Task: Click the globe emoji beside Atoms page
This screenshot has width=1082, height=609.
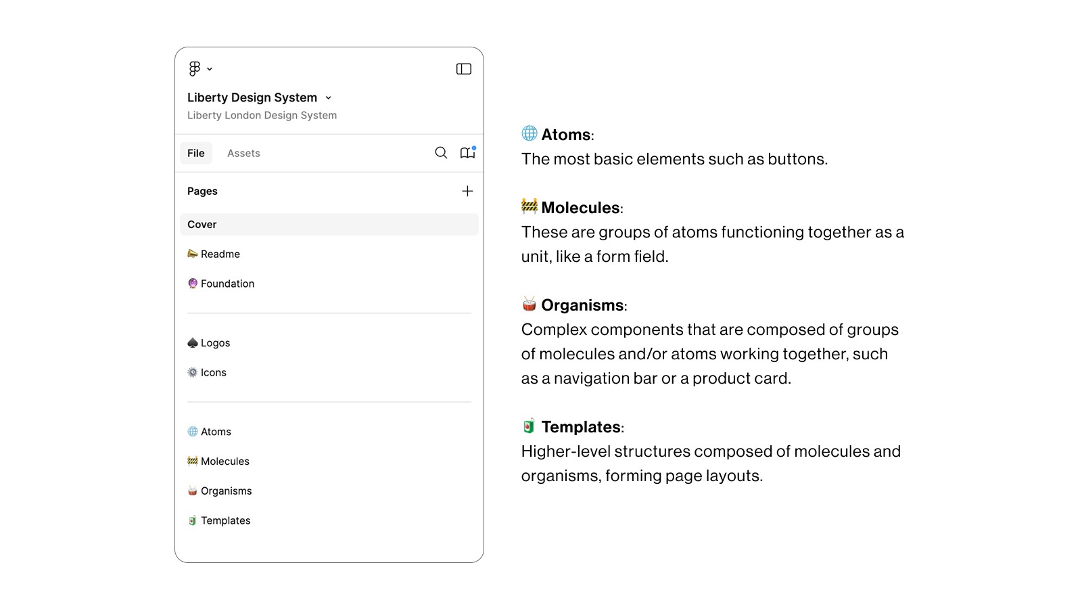Action: 193,432
